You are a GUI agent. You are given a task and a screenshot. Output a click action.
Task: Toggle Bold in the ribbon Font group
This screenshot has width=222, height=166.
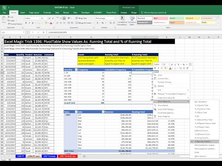[26, 23]
